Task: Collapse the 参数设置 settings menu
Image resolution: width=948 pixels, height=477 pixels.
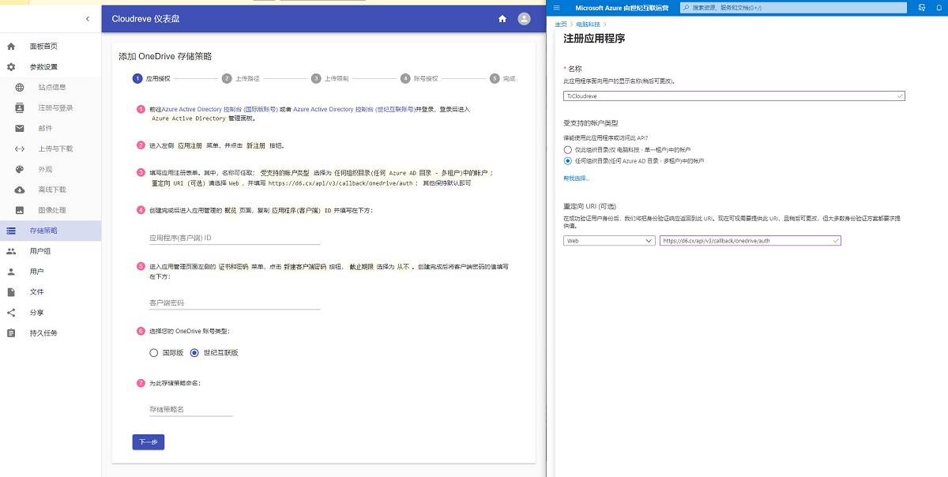Action: coord(51,66)
